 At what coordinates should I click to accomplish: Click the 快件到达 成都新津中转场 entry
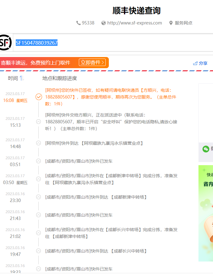tap(96, 197)
